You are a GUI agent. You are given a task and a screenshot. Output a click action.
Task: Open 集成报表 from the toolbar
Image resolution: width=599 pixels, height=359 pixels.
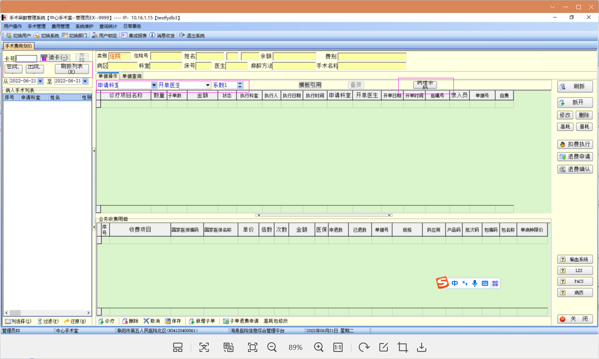point(134,36)
